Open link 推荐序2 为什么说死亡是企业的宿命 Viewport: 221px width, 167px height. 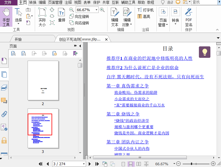(x=143, y=68)
